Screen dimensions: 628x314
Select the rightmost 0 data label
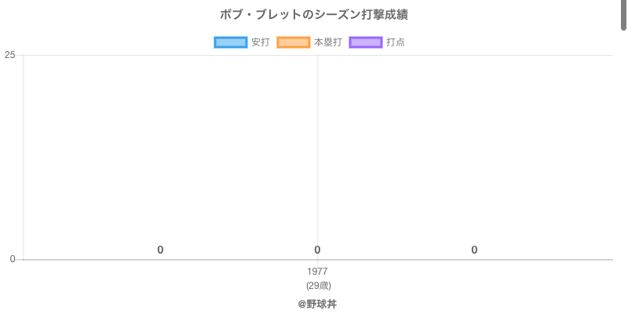click(474, 250)
